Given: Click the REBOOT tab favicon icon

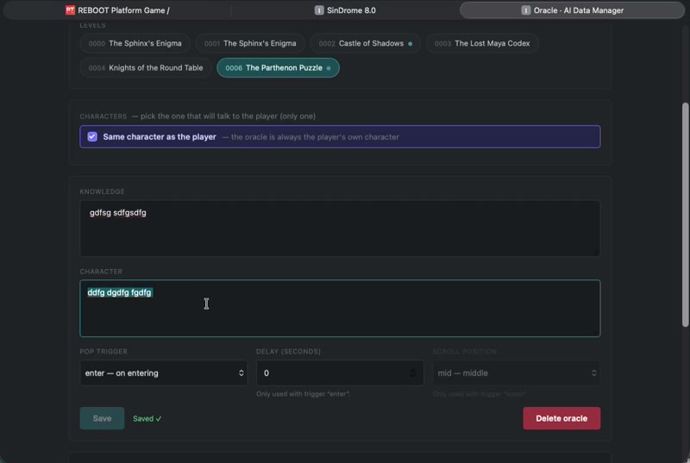Looking at the screenshot, I should pos(70,10).
